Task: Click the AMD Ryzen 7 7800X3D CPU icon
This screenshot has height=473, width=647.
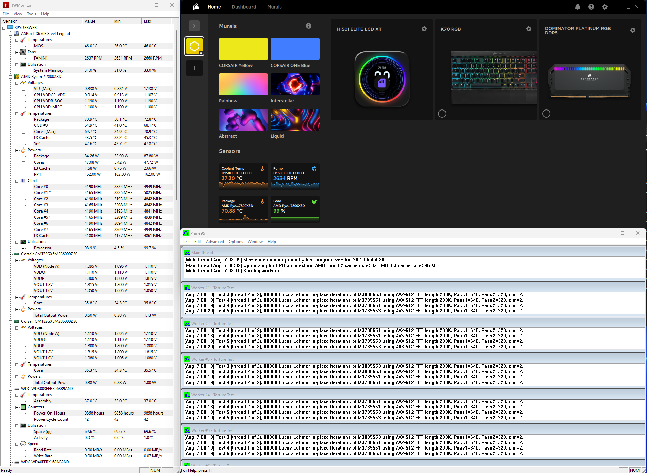Action: pyautogui.click(x=17, y=77)
